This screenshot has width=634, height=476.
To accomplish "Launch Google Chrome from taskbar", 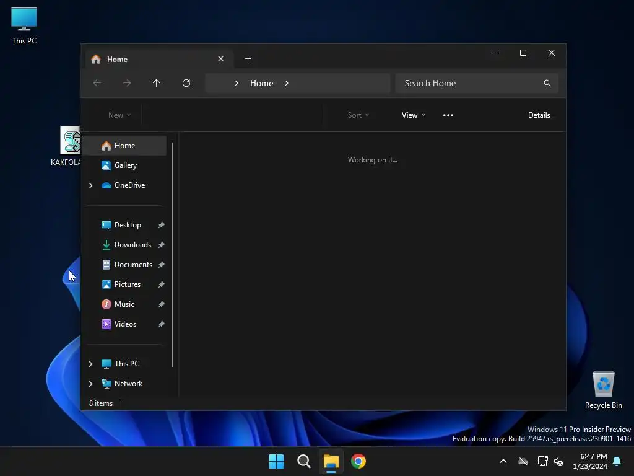I will click(358, 461).
